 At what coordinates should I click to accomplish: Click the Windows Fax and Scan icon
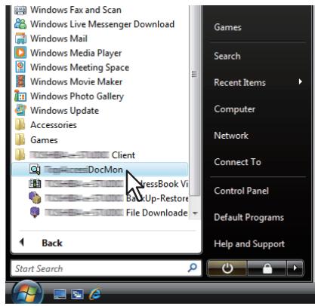point(20,10)
